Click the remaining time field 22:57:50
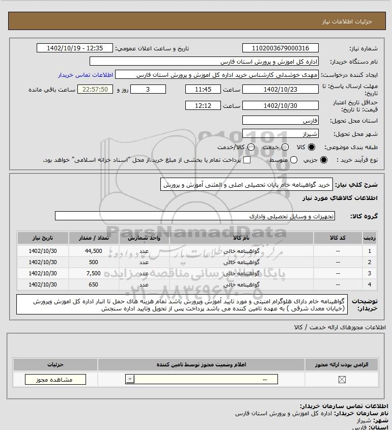This screenshot has height=430, width=392. 95,89
